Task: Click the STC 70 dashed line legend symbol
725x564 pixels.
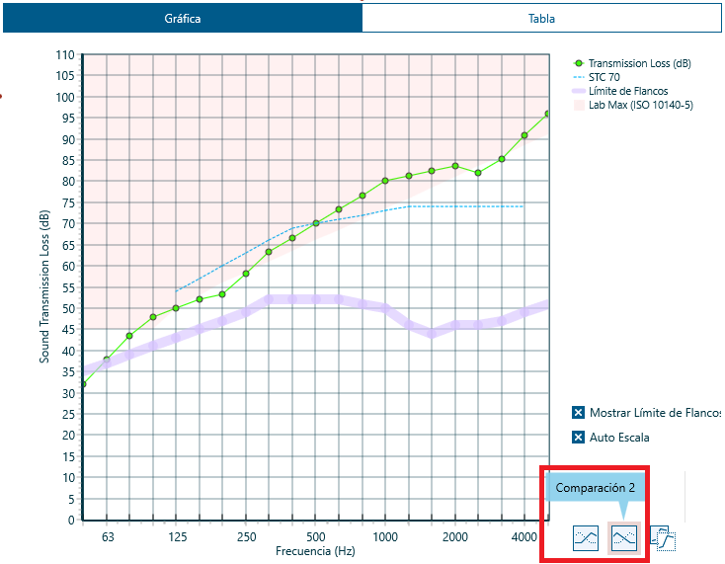Action: pyautogui.click(x=579, y=77)
